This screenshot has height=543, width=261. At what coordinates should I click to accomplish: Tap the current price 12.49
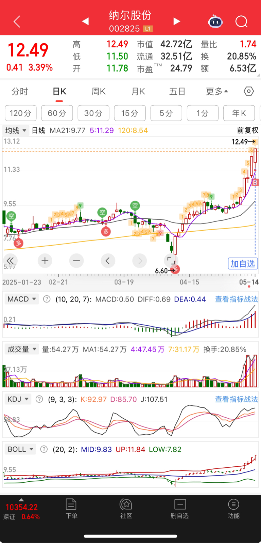[28, 50]
